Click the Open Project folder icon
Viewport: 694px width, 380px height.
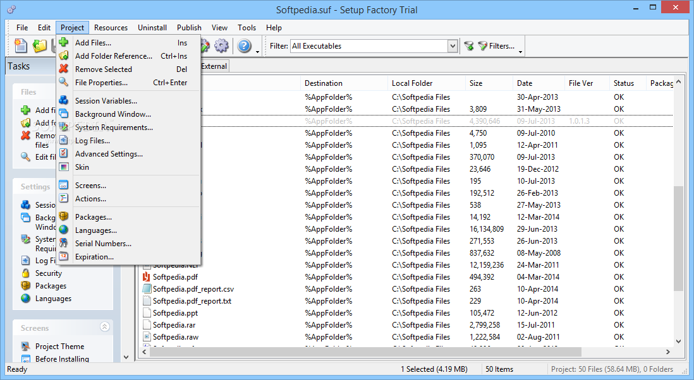tap(40, 45)
